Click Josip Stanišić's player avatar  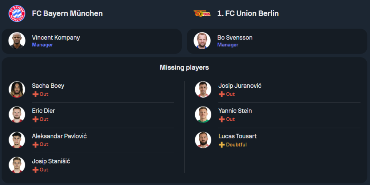pyautogui.click(x=17, y=165)
